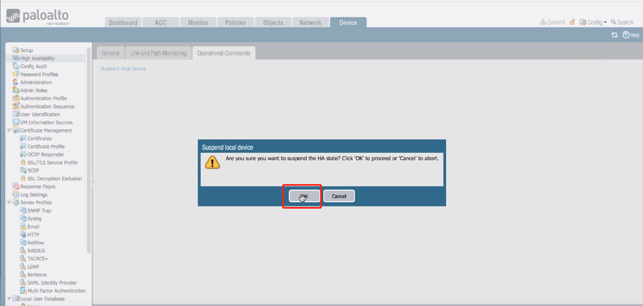Select Certificate Profile in the tree

click(46, 146)
